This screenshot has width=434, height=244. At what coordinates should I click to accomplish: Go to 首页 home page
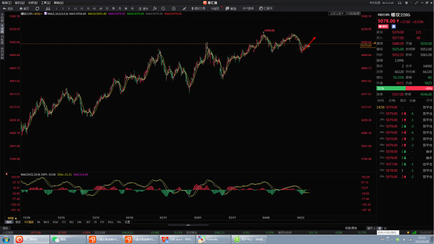click(x=24, y=9)
